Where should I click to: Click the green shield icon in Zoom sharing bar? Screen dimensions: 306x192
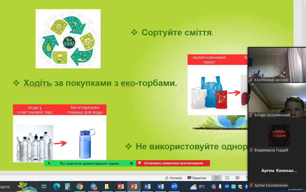(x=131, y=163)
